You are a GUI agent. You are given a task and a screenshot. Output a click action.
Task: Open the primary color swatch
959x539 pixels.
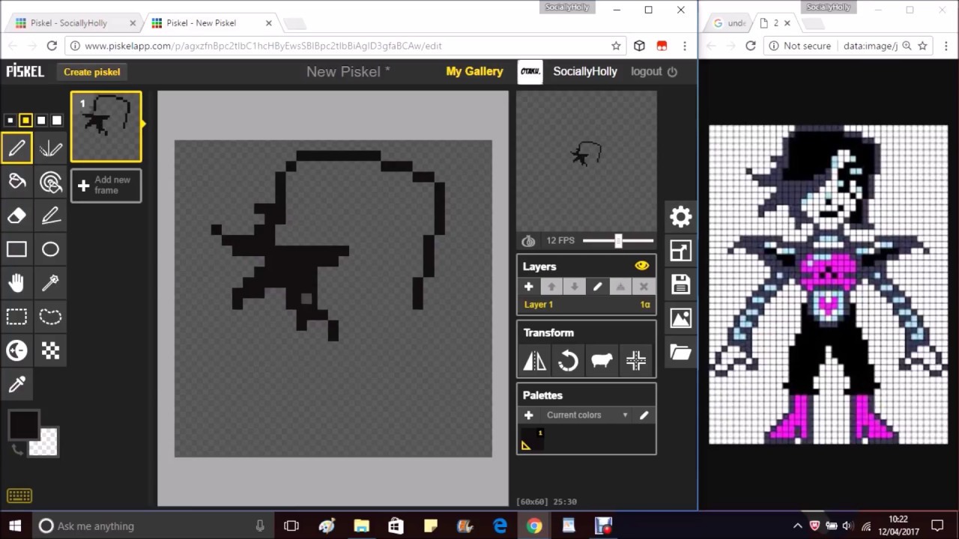23,425
